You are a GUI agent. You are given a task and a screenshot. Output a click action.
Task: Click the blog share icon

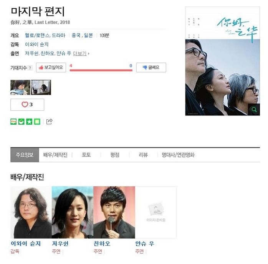(x=13, y=122)
